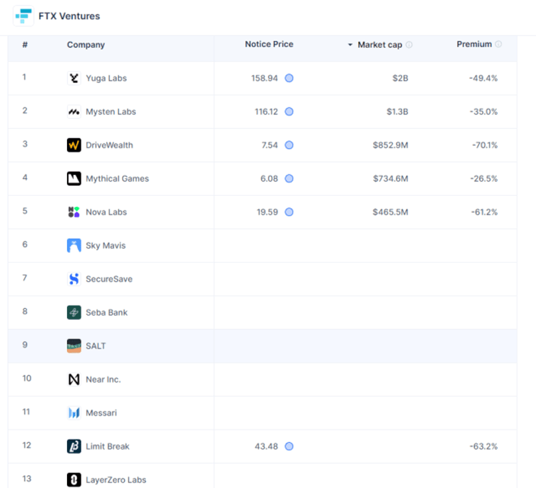Click the SALT company logo
The image size is (536, 488).
[74, 346]
